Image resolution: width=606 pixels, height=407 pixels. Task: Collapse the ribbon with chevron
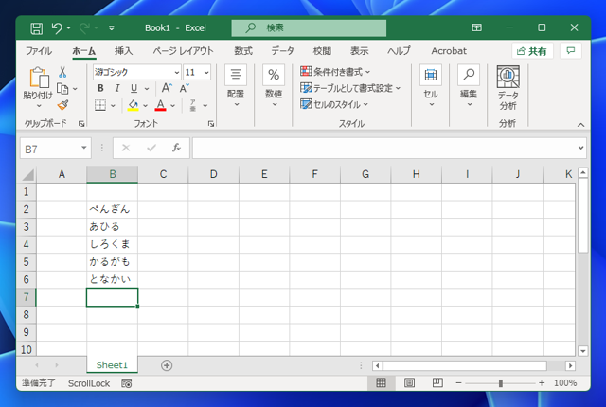point(580,125)
